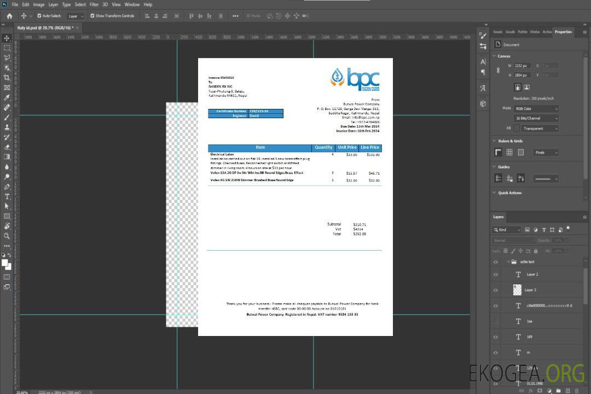Image resolution: width=591 pixels, height=394 pixels.
Task: Select the Zoom tool
Action: (x=7, y=236)
